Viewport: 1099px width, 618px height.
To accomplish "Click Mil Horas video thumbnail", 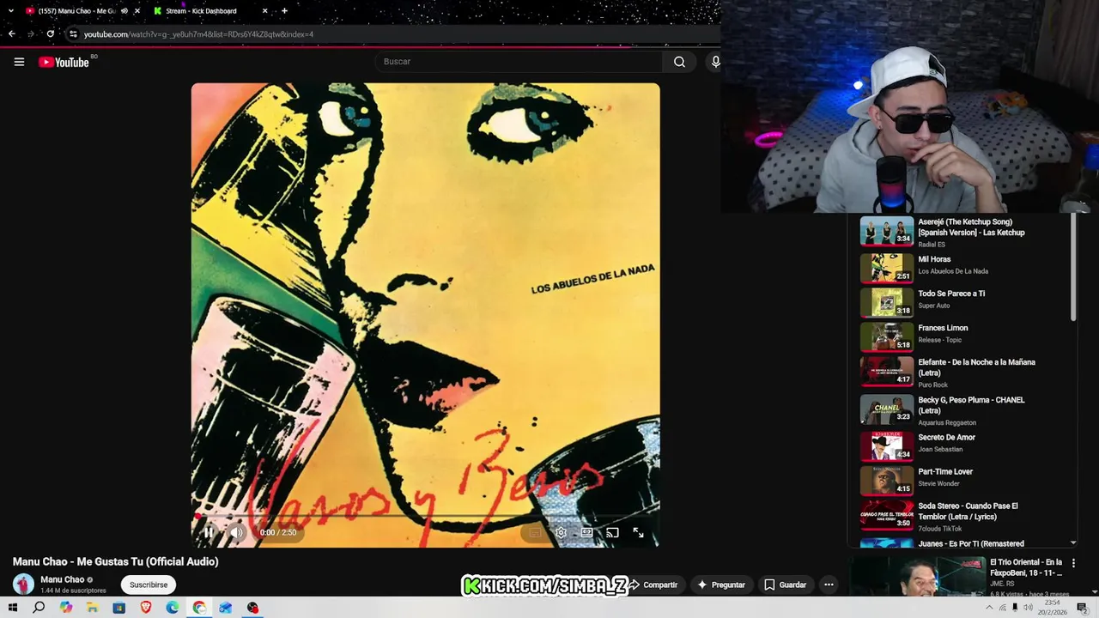I will [x=887, y=268].
